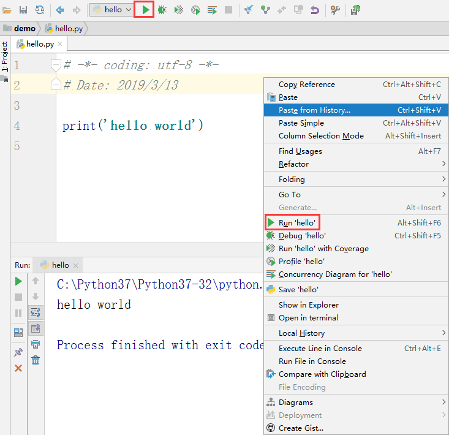
Task: Click the Debug bug icon in toolbar
Action: [x=162, y=10]
